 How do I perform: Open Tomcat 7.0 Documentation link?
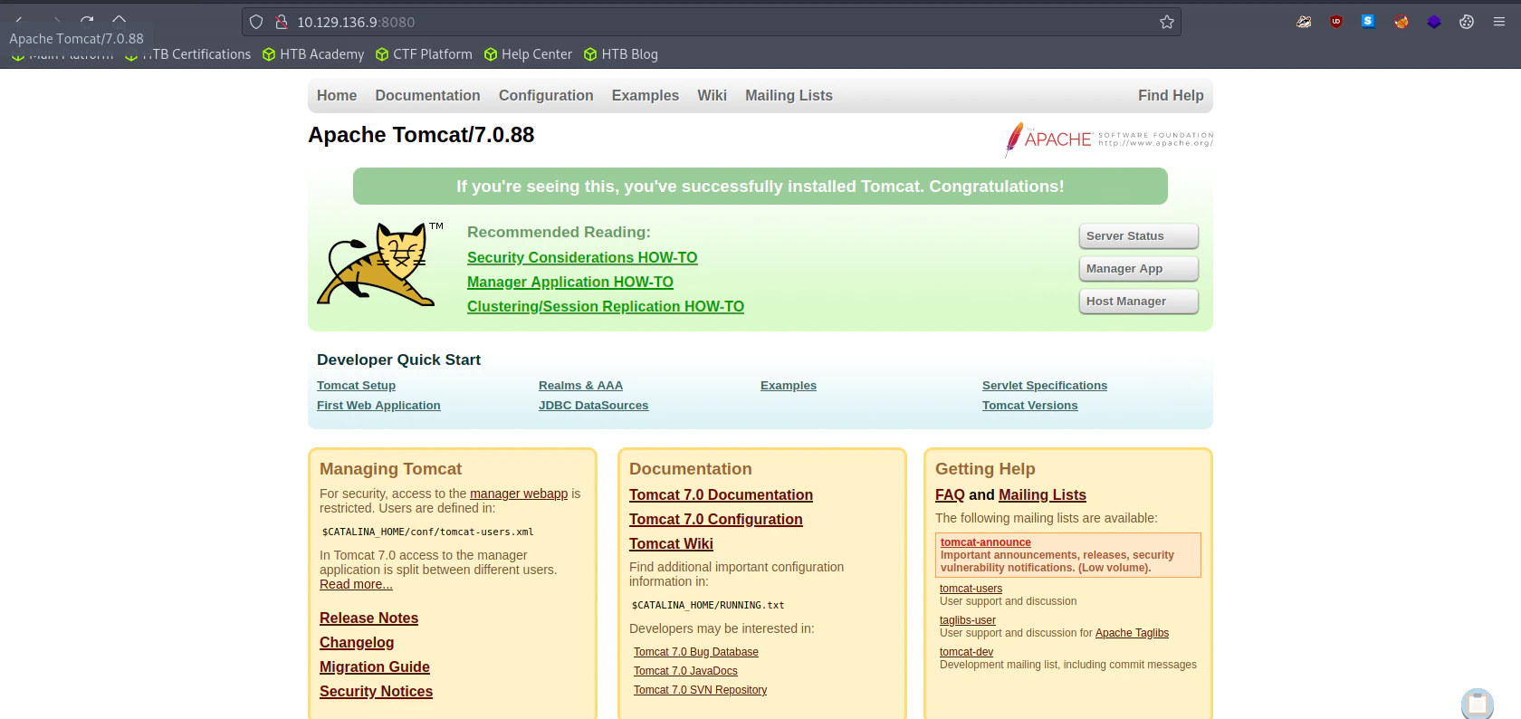[x=721, y=494]
